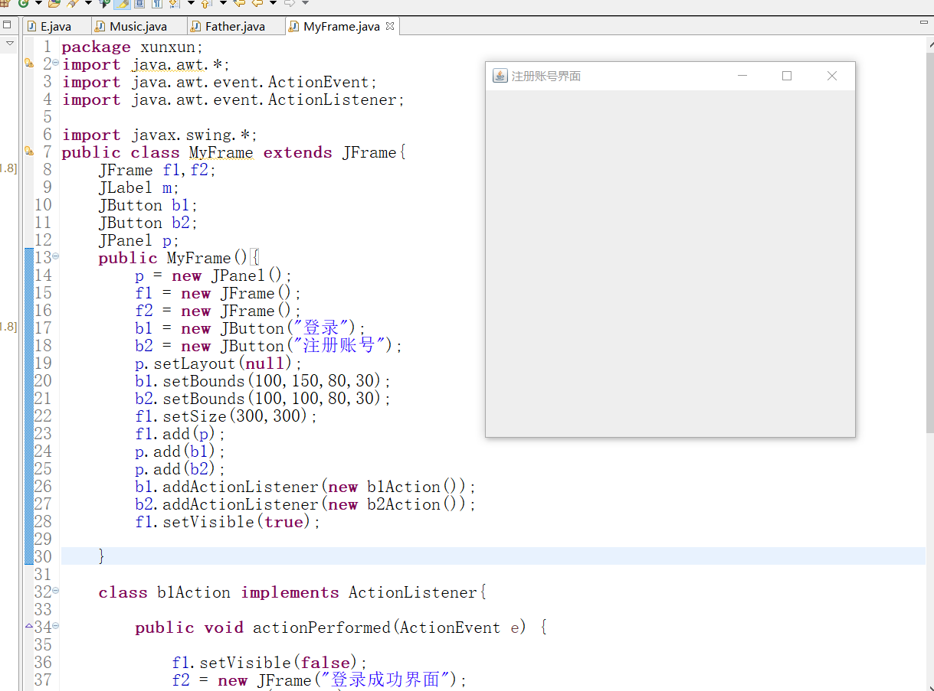
Task: Fold the b1Action class on line 32
Action: [55, 590]
